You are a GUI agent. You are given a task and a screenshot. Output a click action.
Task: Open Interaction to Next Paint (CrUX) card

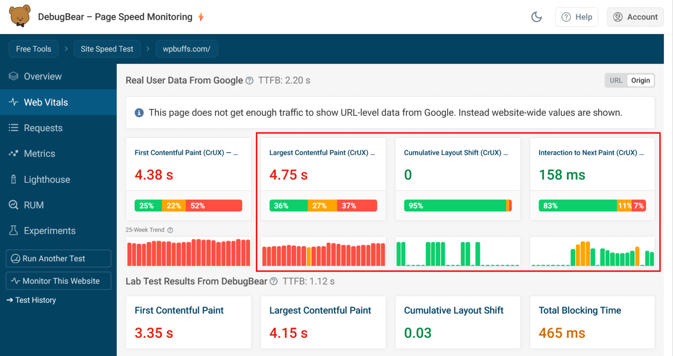point(592,179)
